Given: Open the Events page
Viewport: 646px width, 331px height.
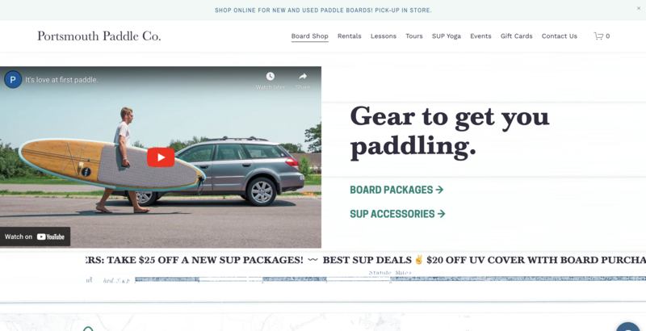Looking at the screenshot, I should (x=480, y=36).
